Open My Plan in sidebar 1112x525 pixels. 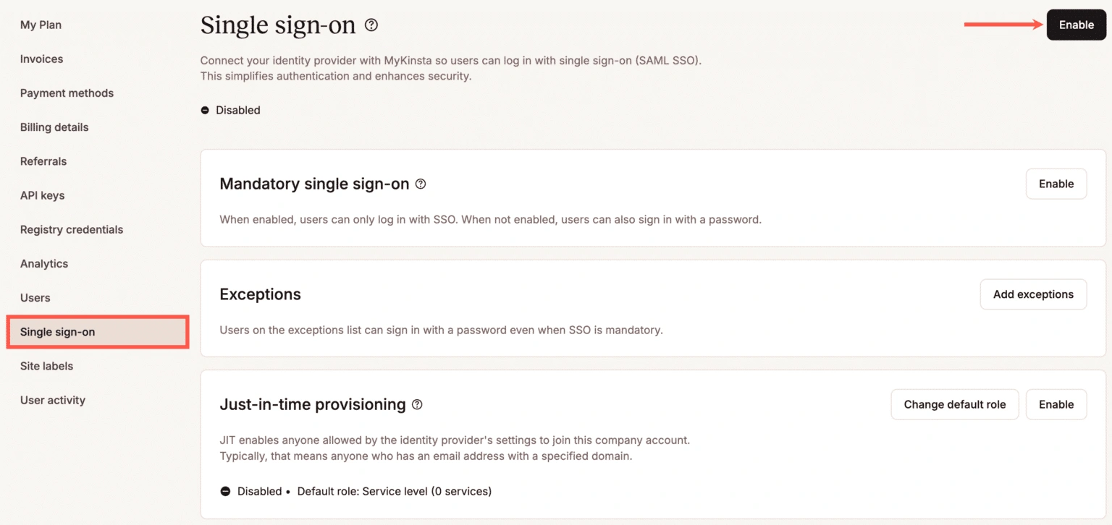41,25
